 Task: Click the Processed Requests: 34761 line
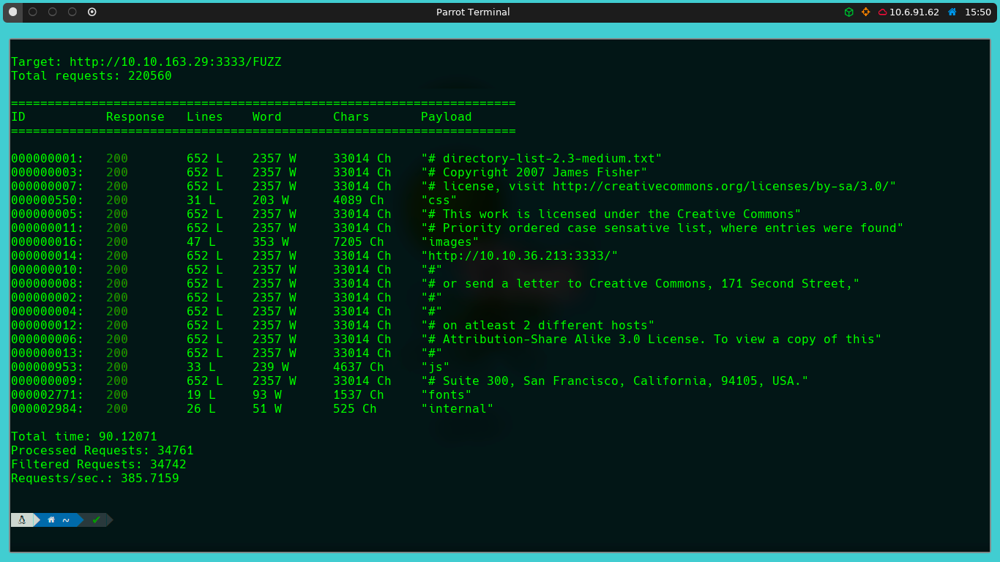click(x=102, y=451)
